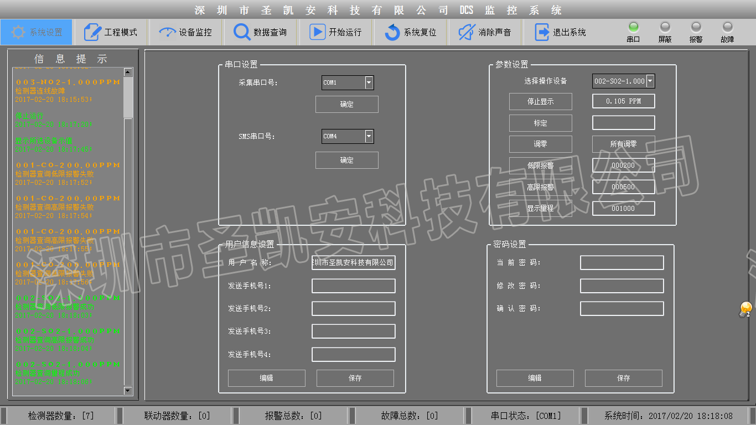Image resolution: width=756 pixels, height=425 pixels.
Task: Click the 故障 indicator light
Action: click(x=728, y=27)
